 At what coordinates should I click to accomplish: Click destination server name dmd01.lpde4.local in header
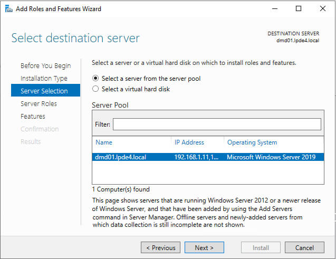pos(297,41)
